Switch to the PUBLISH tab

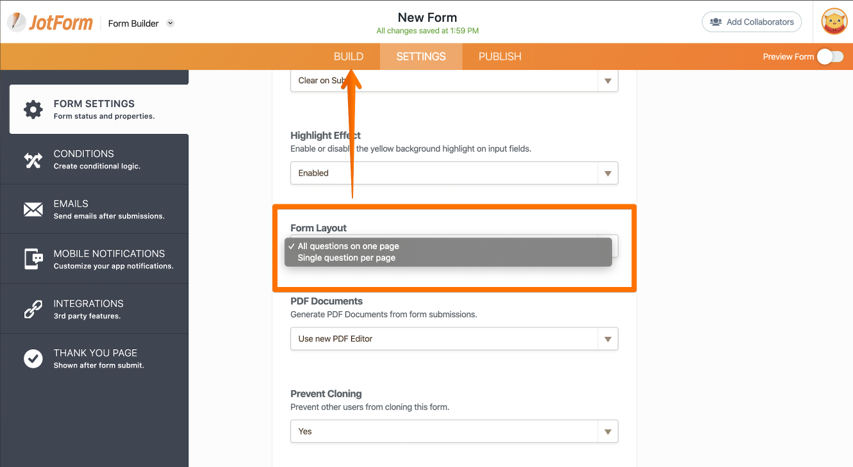point(500,56)
